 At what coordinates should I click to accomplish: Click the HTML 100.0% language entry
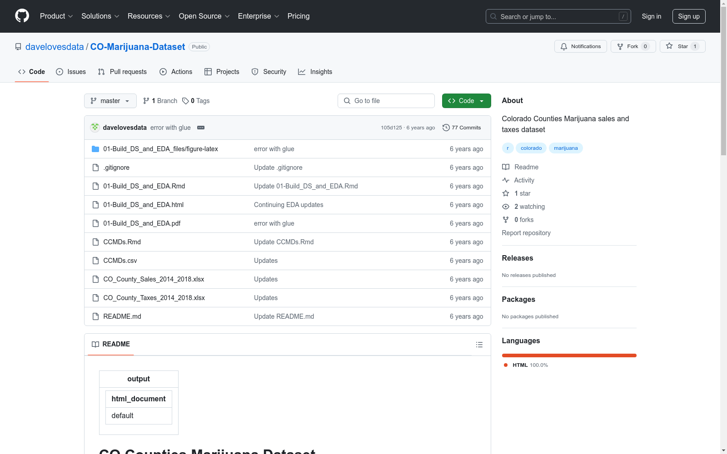coord(526,365)
